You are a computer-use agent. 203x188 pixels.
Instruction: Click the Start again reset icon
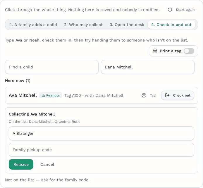coord(170,10)
